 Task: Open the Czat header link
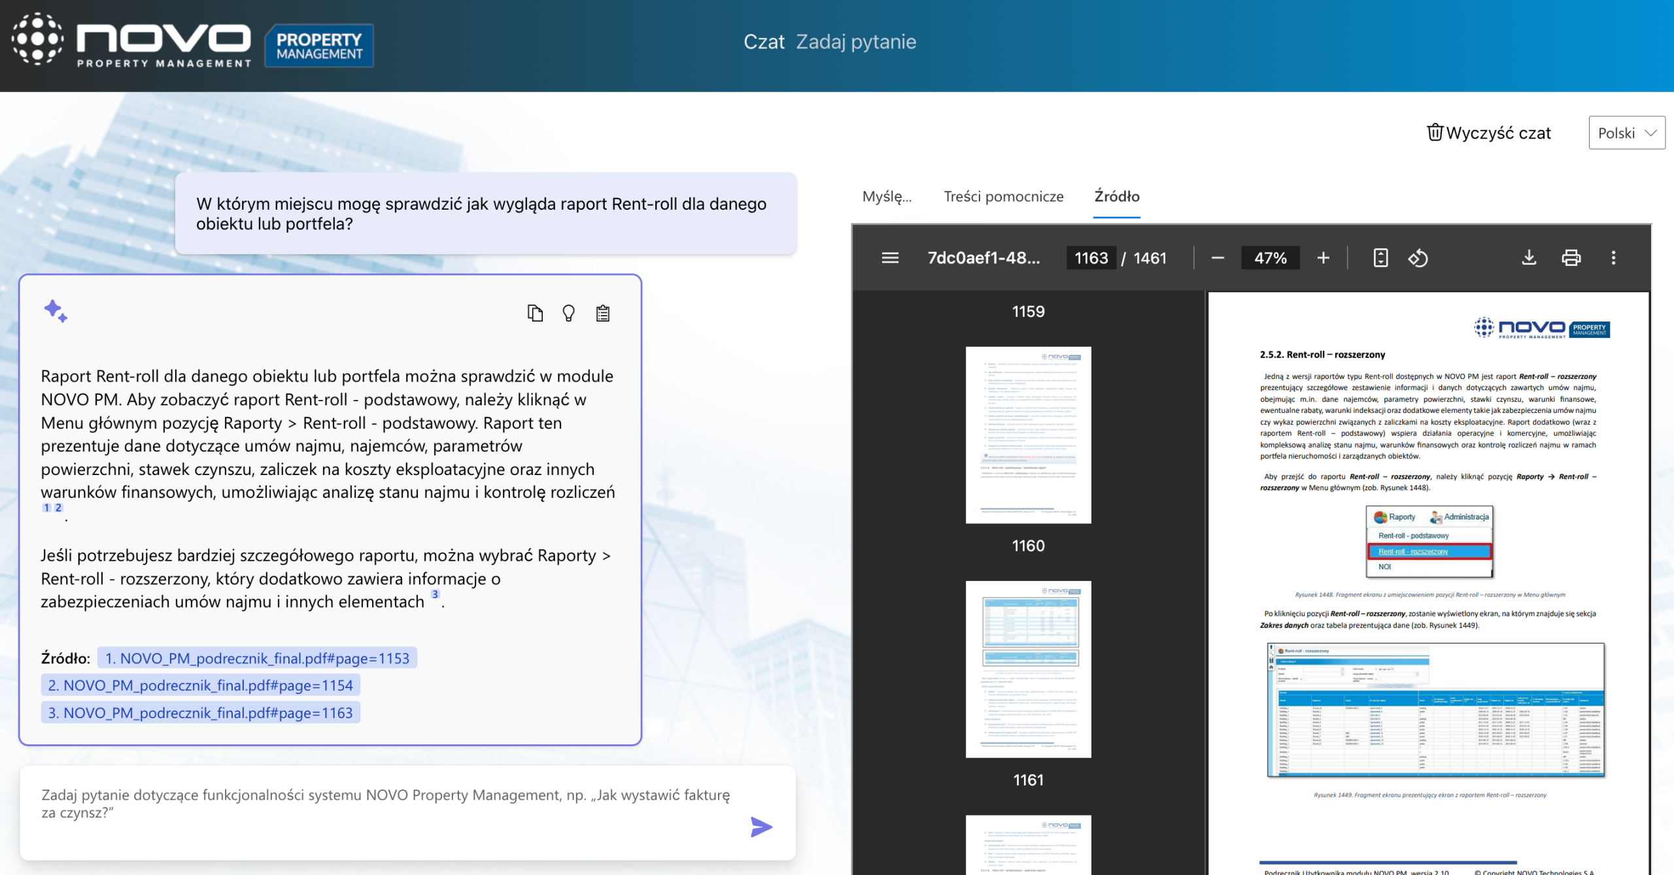pos(764,42)
